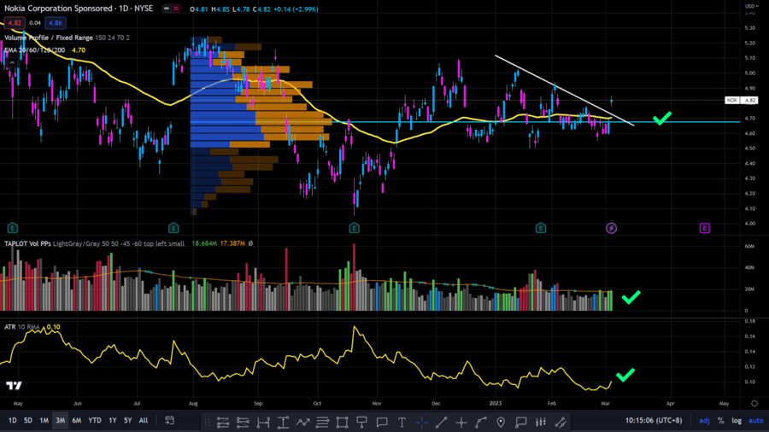Open the timezone menu showing UTC+8
769x432 pixels.
click(654, 420)
